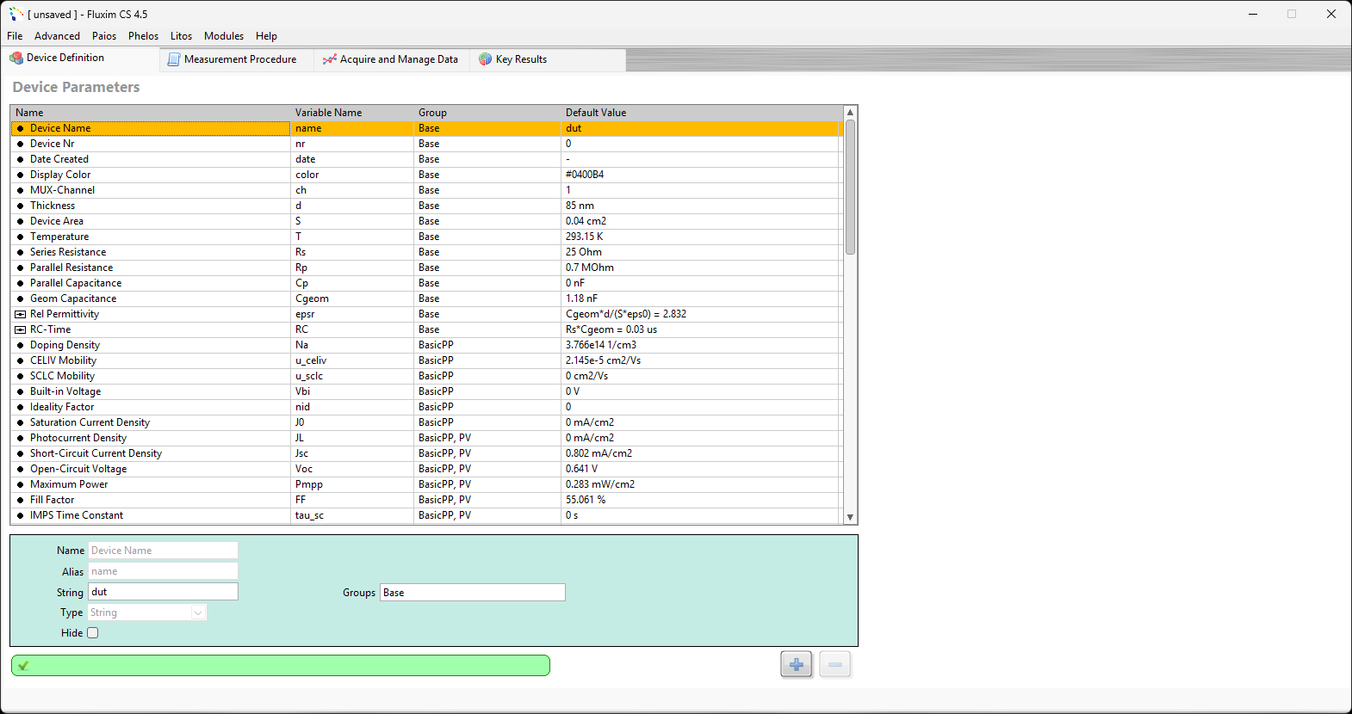
Task: Open the Phelos menu
Action: 143,36
